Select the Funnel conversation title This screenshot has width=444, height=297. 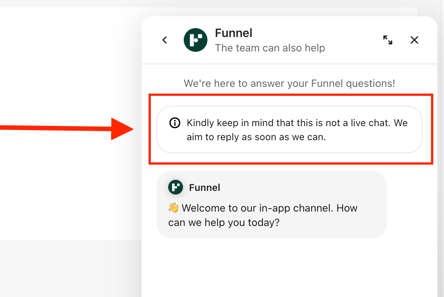233,33
